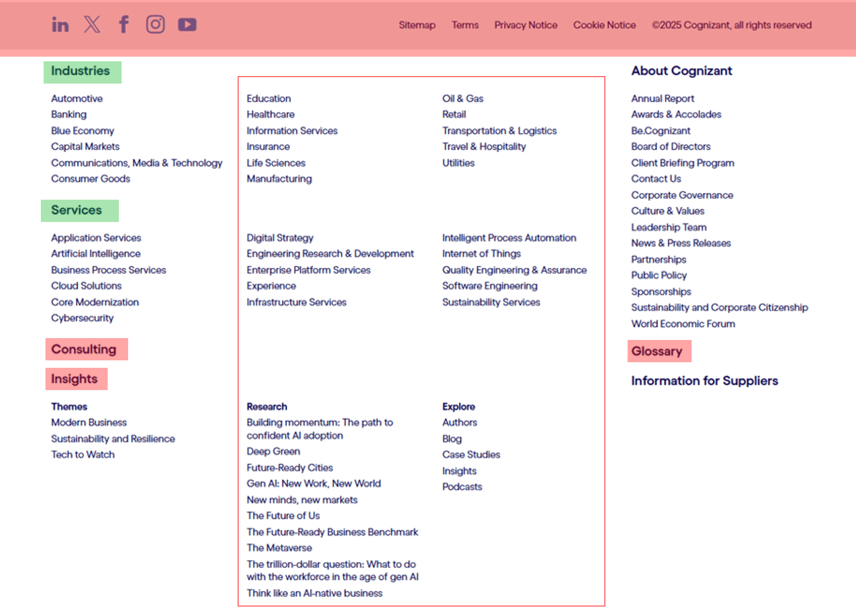Image resolution: width=856 pixels, height=613 pixels.
Task: Go to the Podcasts link
Action: point(462,487)
